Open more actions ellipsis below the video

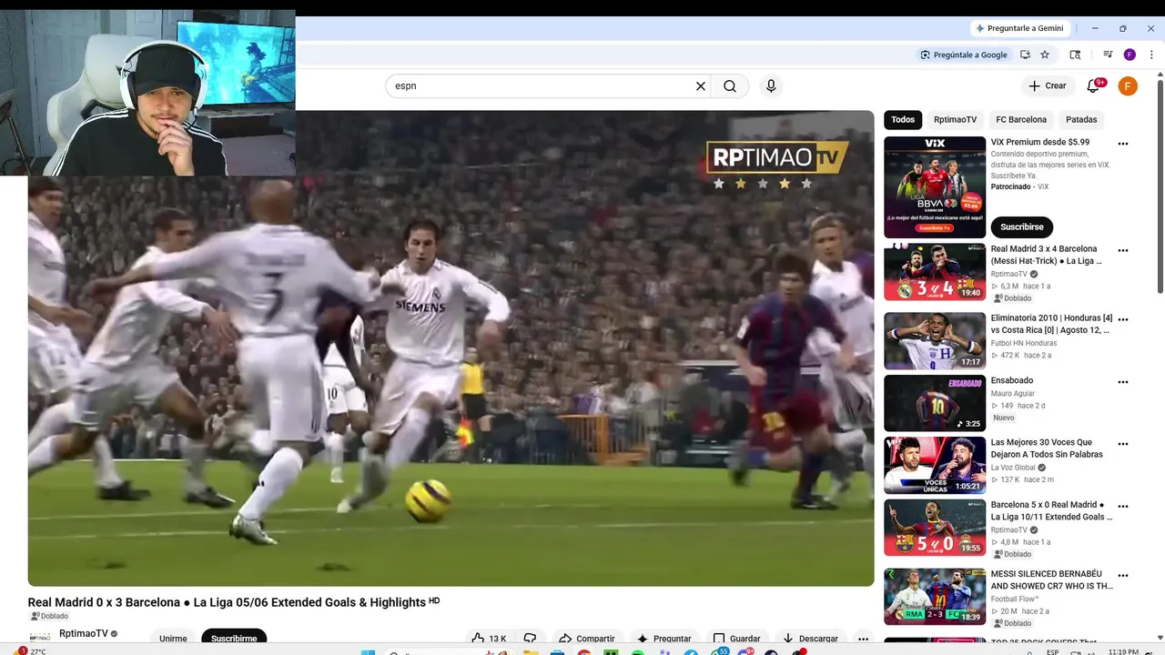tap(863, 639)
